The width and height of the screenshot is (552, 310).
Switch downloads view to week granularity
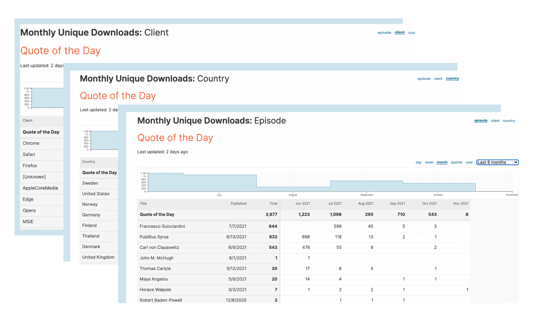tap(429, 162)
